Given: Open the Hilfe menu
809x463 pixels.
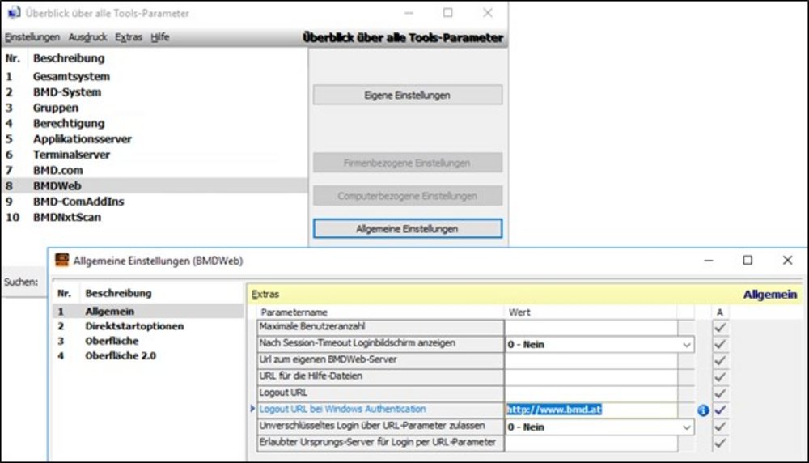Looking at the screenshot, I should (x=160, y=37).
